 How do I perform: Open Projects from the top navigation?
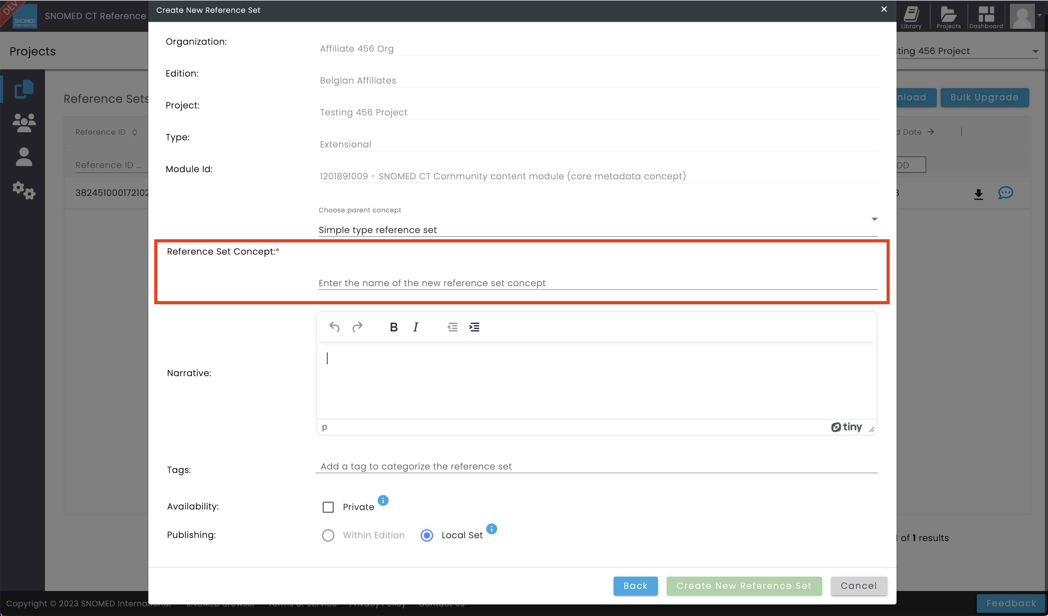[949, 17]
